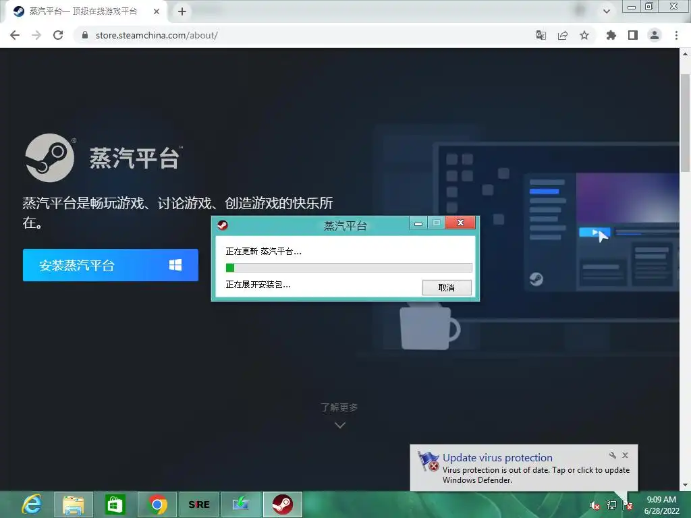Open Chrome's three-dot menu

[676, 35]
